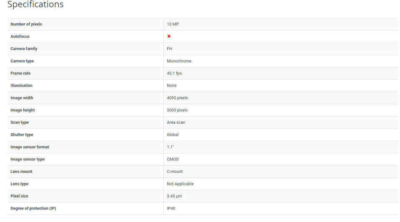400x222 pixels.
Task: Select the 12 MP value
Action: 172,24
